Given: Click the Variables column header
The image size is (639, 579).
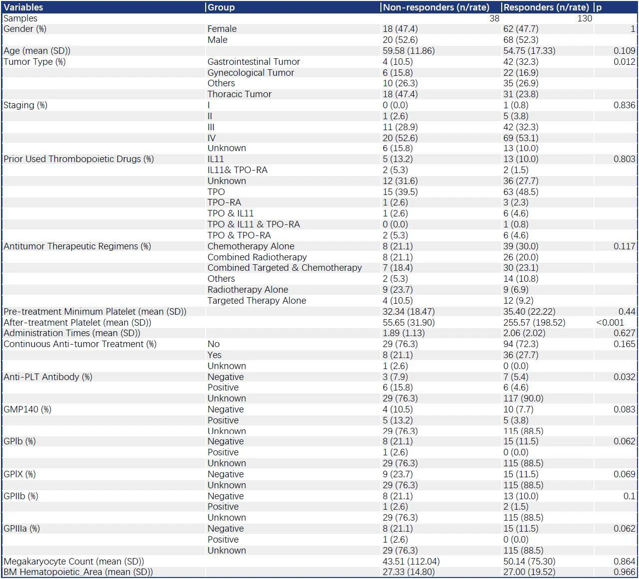Looking at the screenshot, I should (x=23, y=7).
